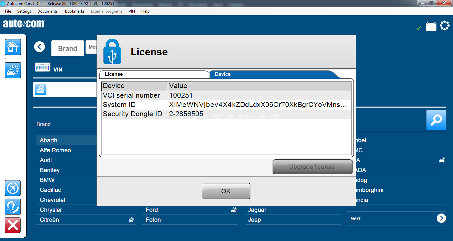Click the autocom logo
Image resolution: width=453 pixels, height=241 pixels.
(24, 24)
